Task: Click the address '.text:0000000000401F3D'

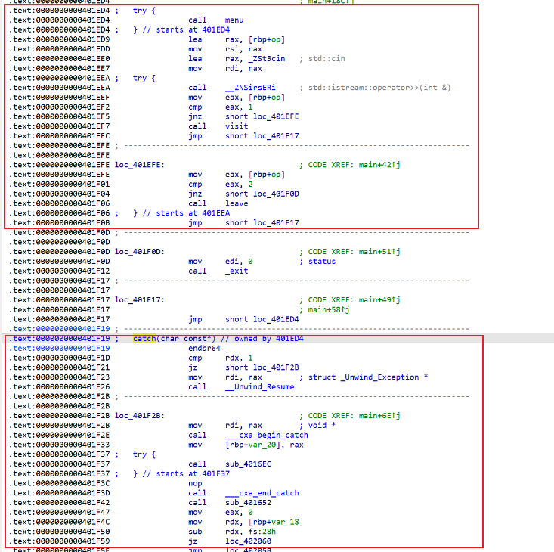Action: point(59,493)
